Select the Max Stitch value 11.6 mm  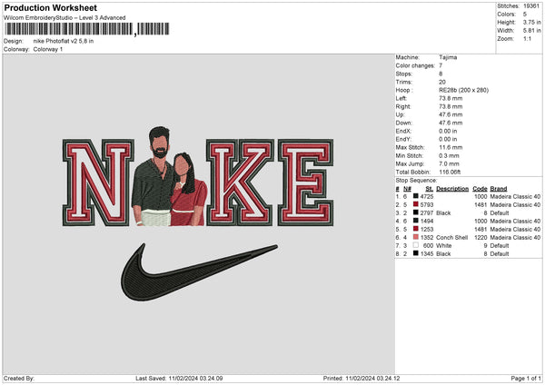tap(449, 147)
